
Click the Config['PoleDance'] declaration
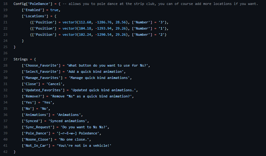pos(33,4)
